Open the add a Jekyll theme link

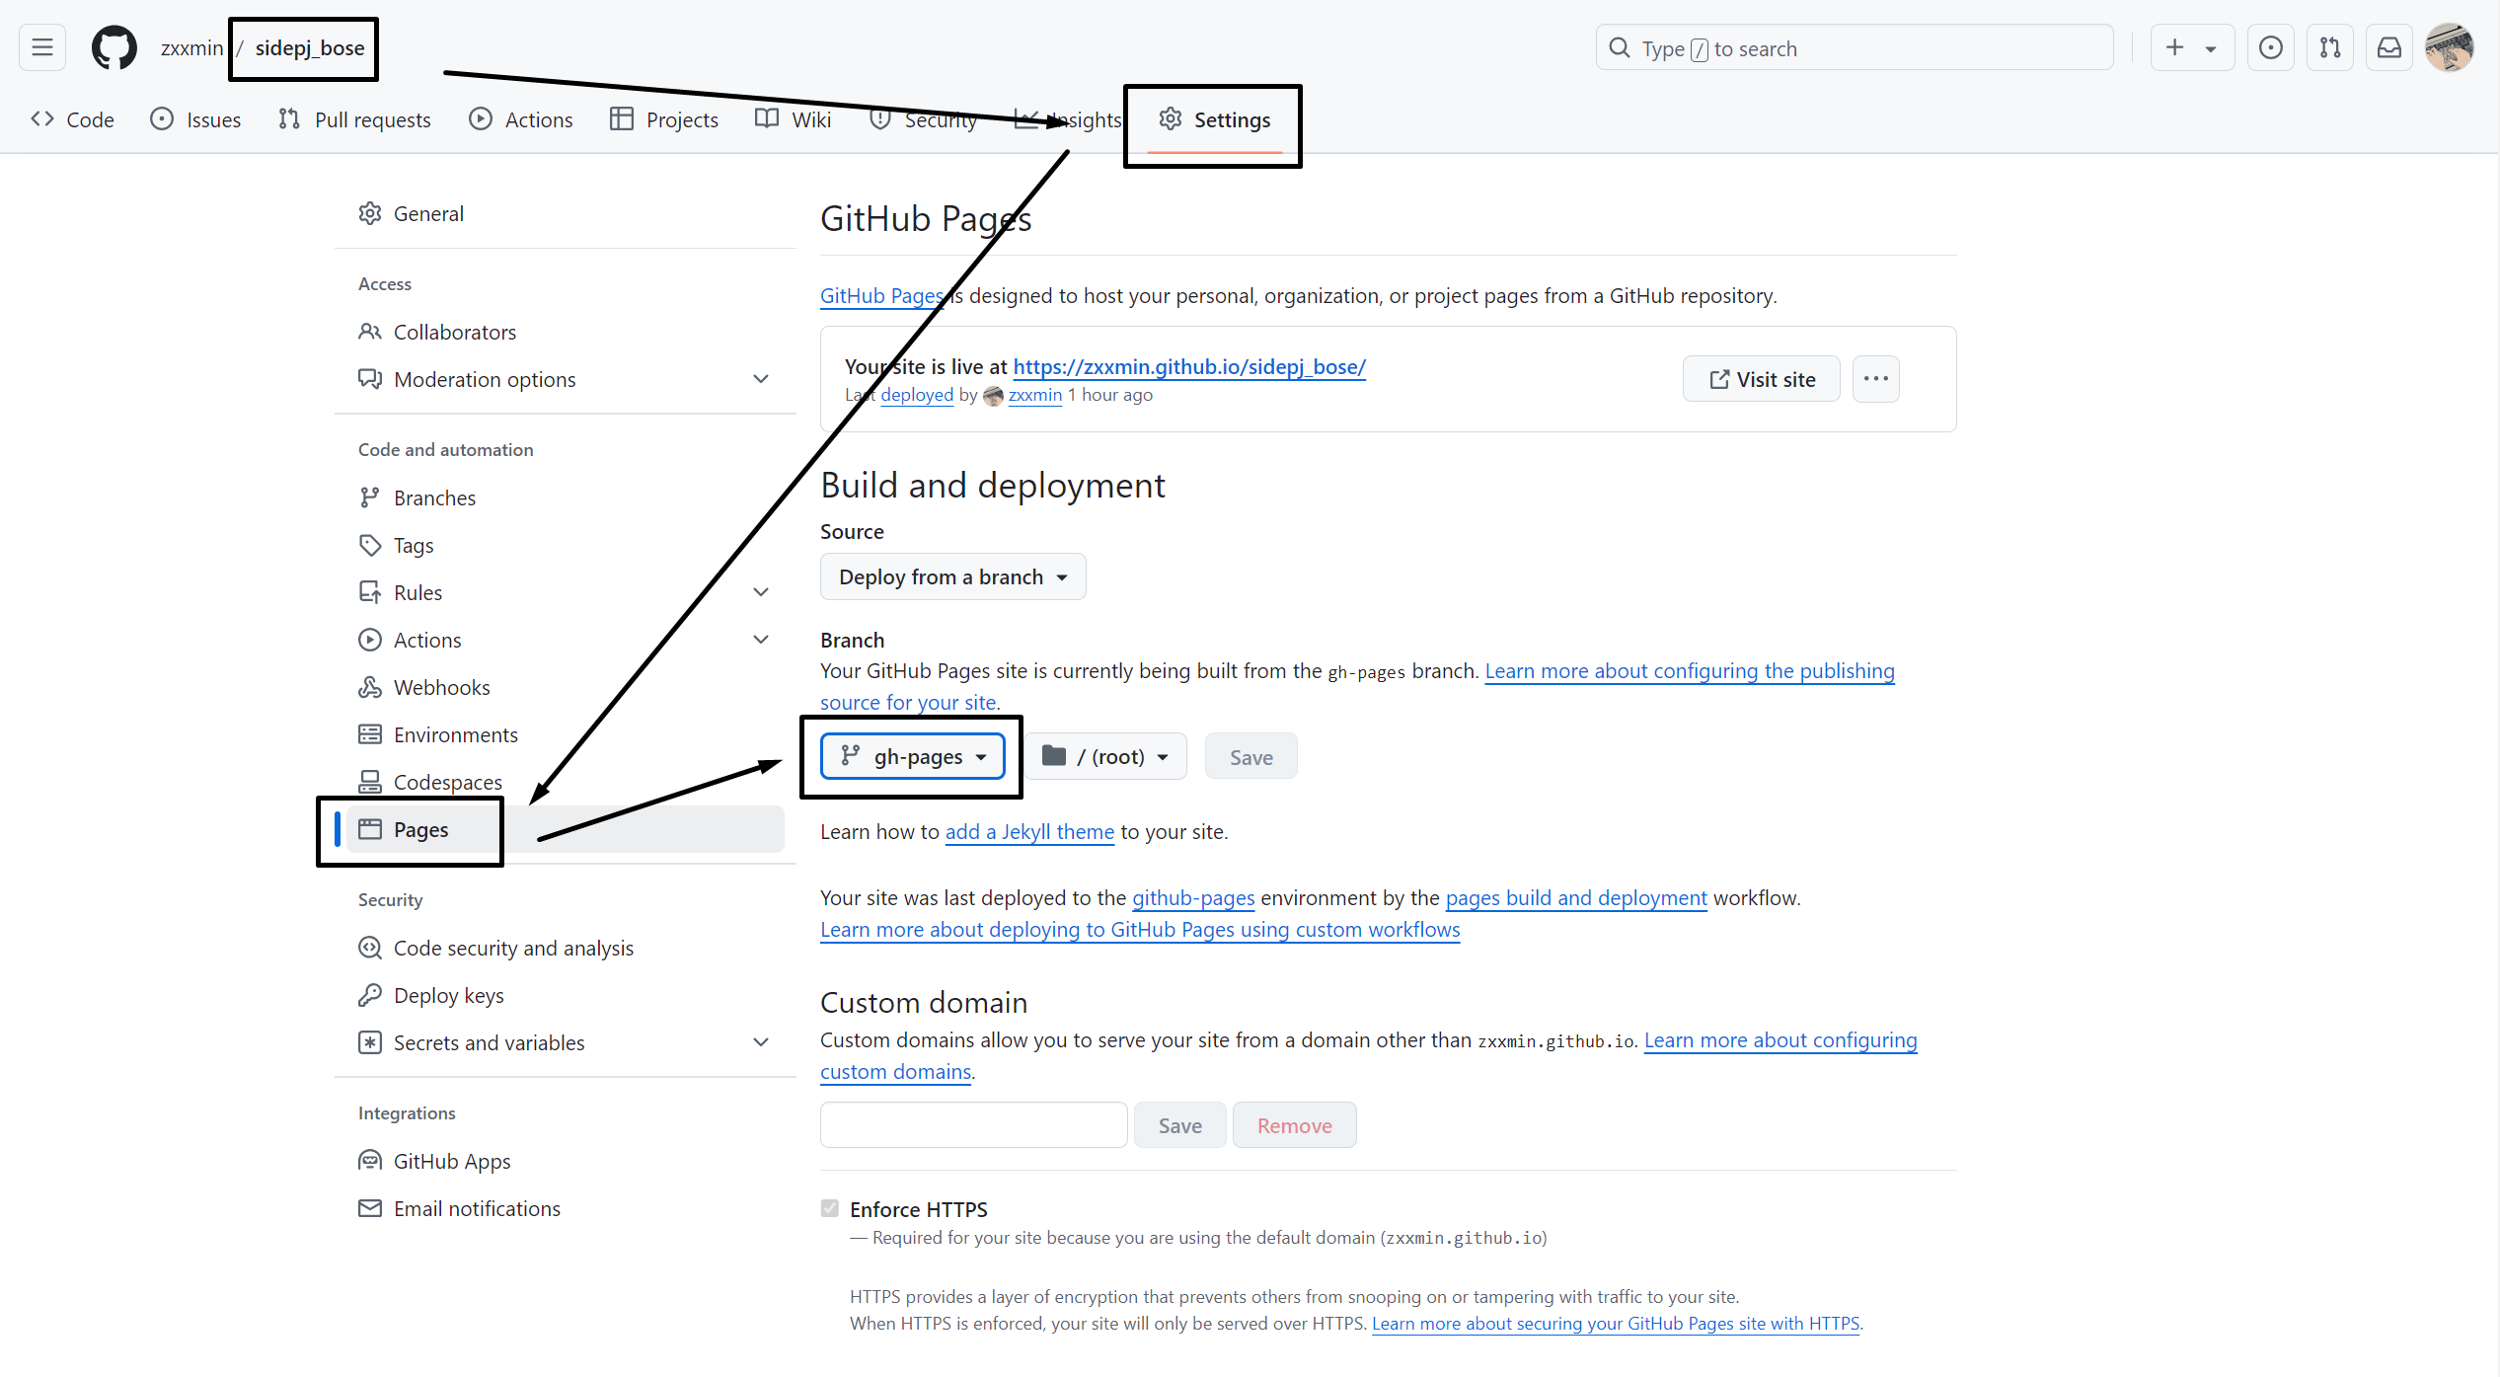(1029, 832)
